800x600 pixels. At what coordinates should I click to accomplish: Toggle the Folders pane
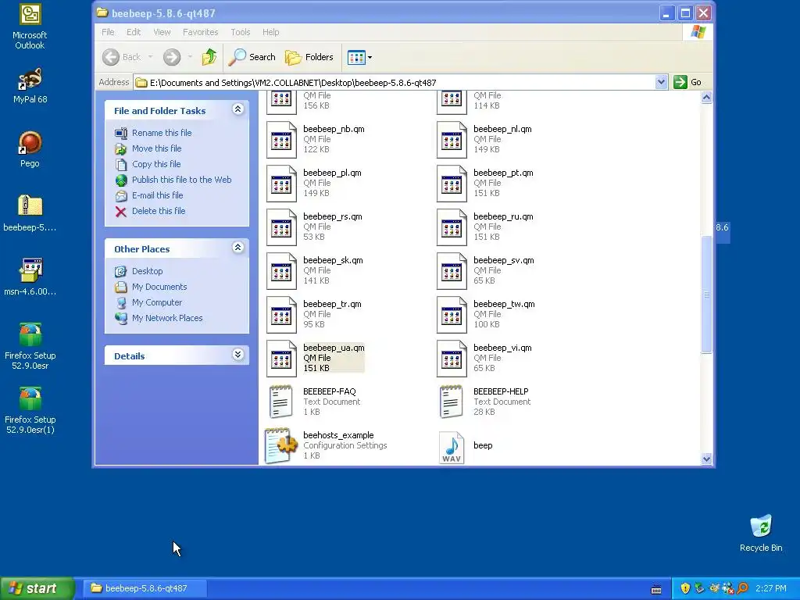point(309,57)
